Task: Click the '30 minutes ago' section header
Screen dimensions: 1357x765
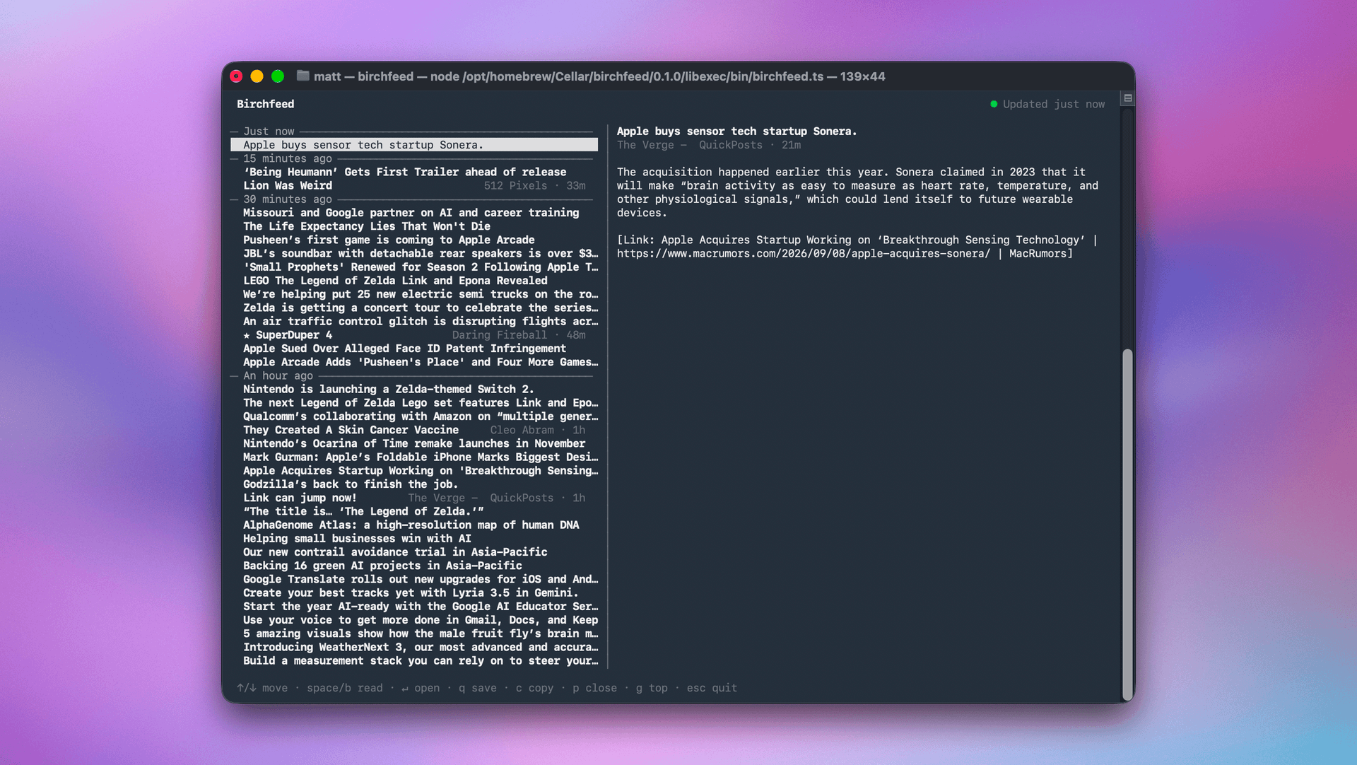Action: coord(288,199)
